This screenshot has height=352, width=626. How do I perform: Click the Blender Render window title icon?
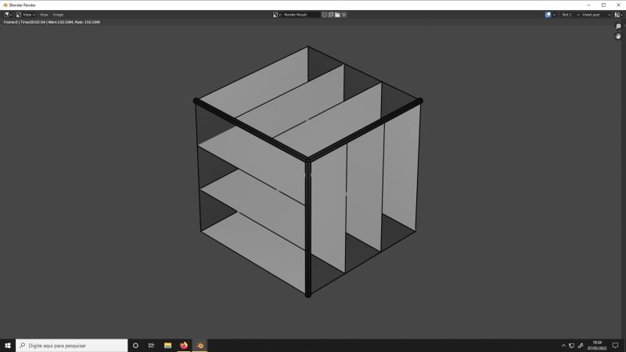tap(5, 5)
